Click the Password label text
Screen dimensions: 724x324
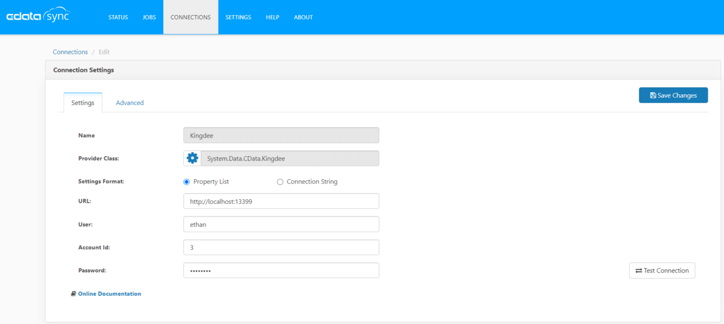click(x=92, y=271)
